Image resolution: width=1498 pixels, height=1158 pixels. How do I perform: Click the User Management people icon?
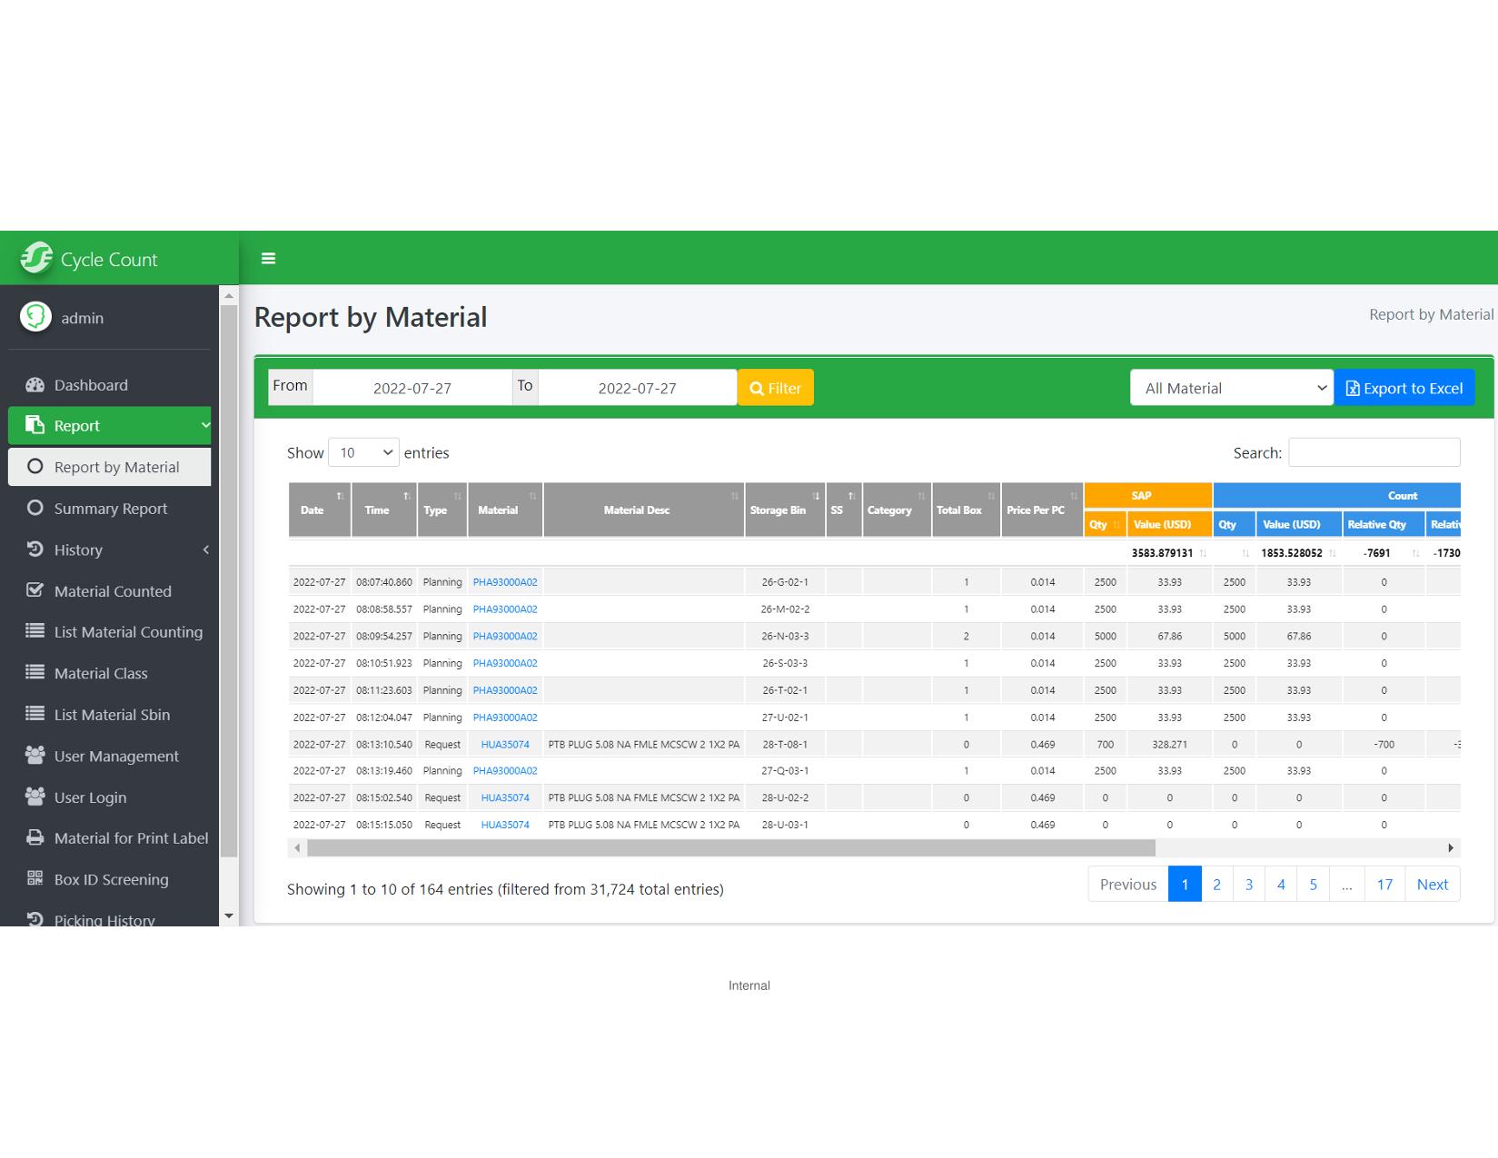35,756
